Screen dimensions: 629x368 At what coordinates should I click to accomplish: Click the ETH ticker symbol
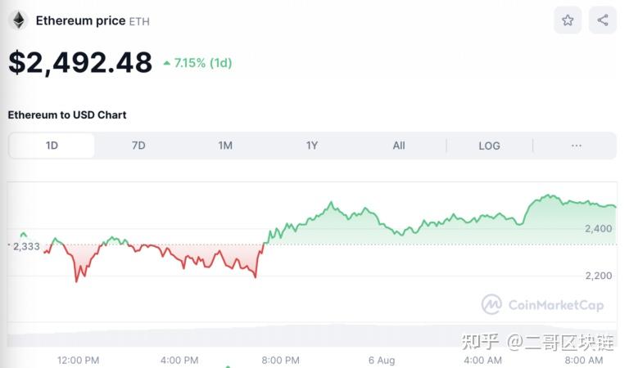(x=139, y=21)
